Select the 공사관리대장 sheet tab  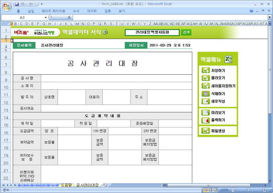pos(88,185)
